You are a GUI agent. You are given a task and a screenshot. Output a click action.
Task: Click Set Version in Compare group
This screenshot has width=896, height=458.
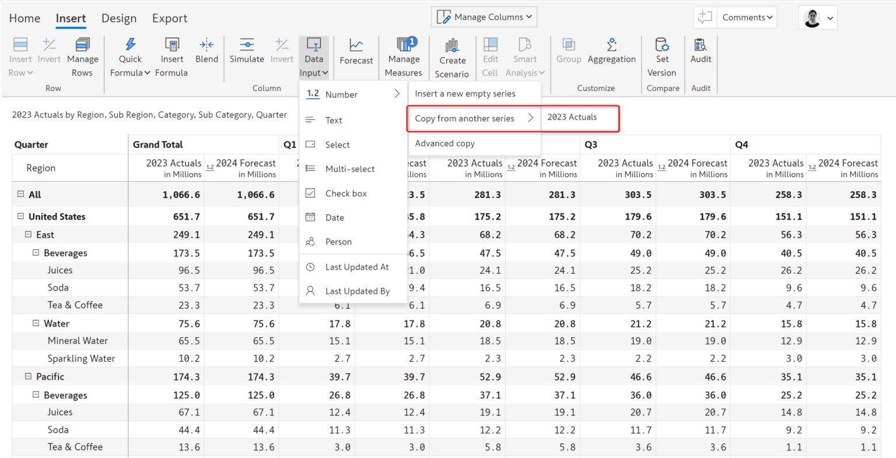coord(662,55)
